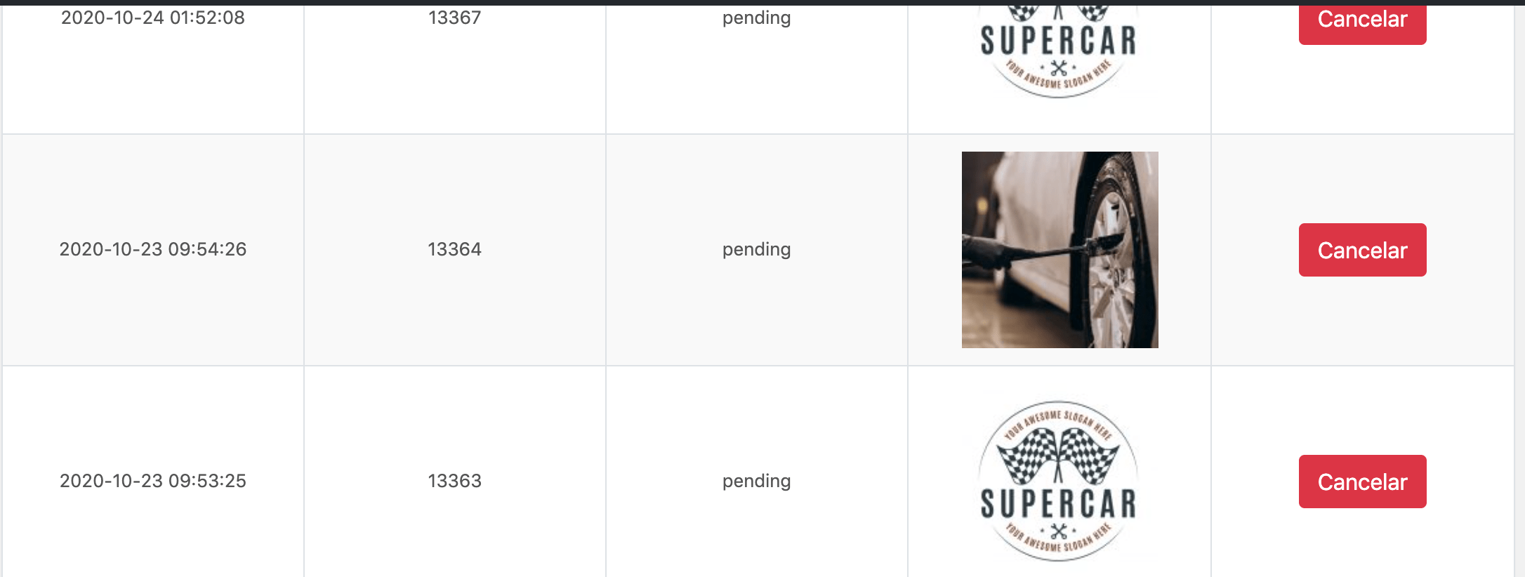Click the SUPERCAR text in the top logo

coord(1059,41)
